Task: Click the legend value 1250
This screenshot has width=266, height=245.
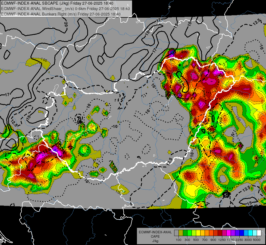Action: 222,240
